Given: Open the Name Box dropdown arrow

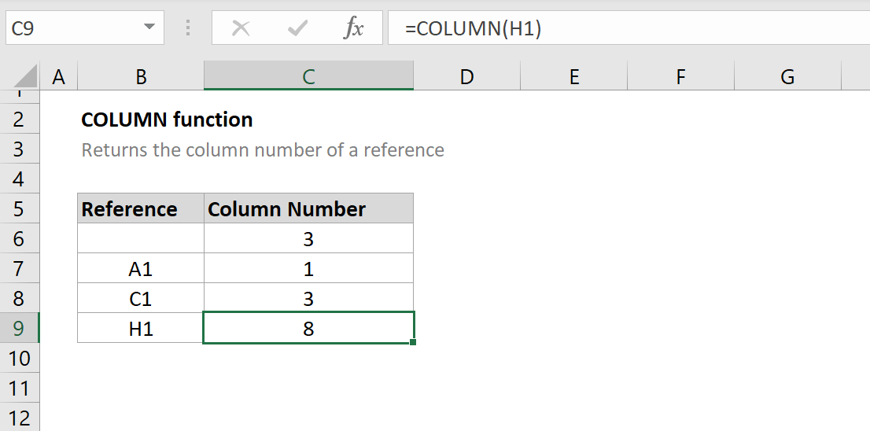Looking at the screenshot, I should [x=149, y=28].
